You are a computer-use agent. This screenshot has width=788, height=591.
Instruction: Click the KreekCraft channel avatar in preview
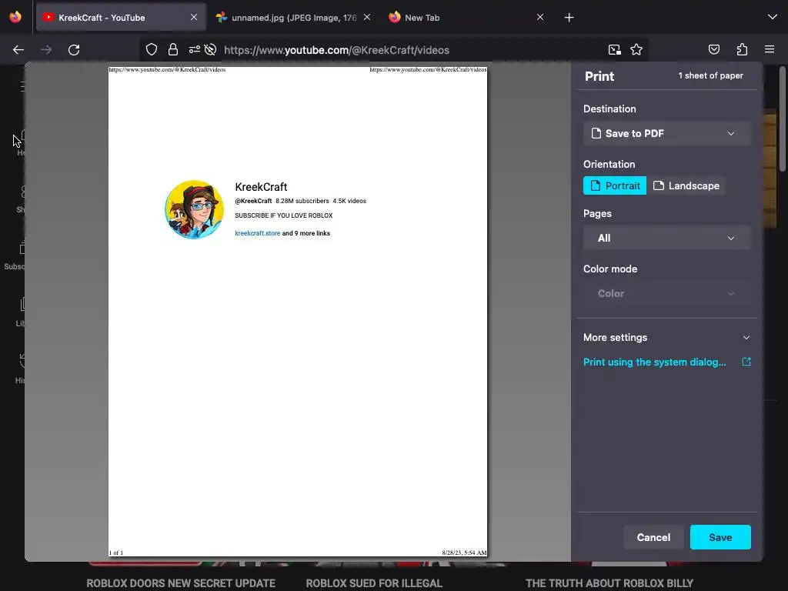pyautogui.click(x=194, y=209)
